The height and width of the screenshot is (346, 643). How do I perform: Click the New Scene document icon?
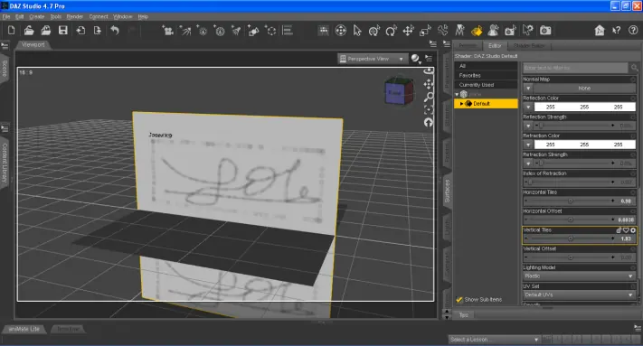pyautogui.click(x=12, y=31)
